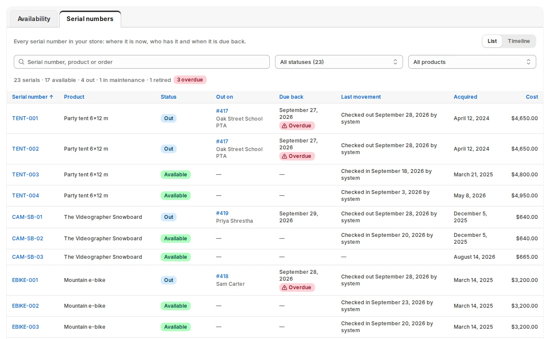Click the Available badge for TENT-003
The width and height of the screenshot is (550, 339).
(176, 175)
